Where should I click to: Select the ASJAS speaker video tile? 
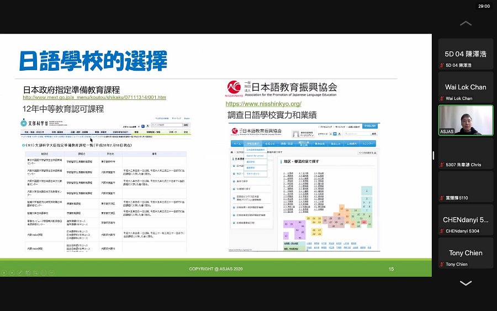(x=466, y=120)
